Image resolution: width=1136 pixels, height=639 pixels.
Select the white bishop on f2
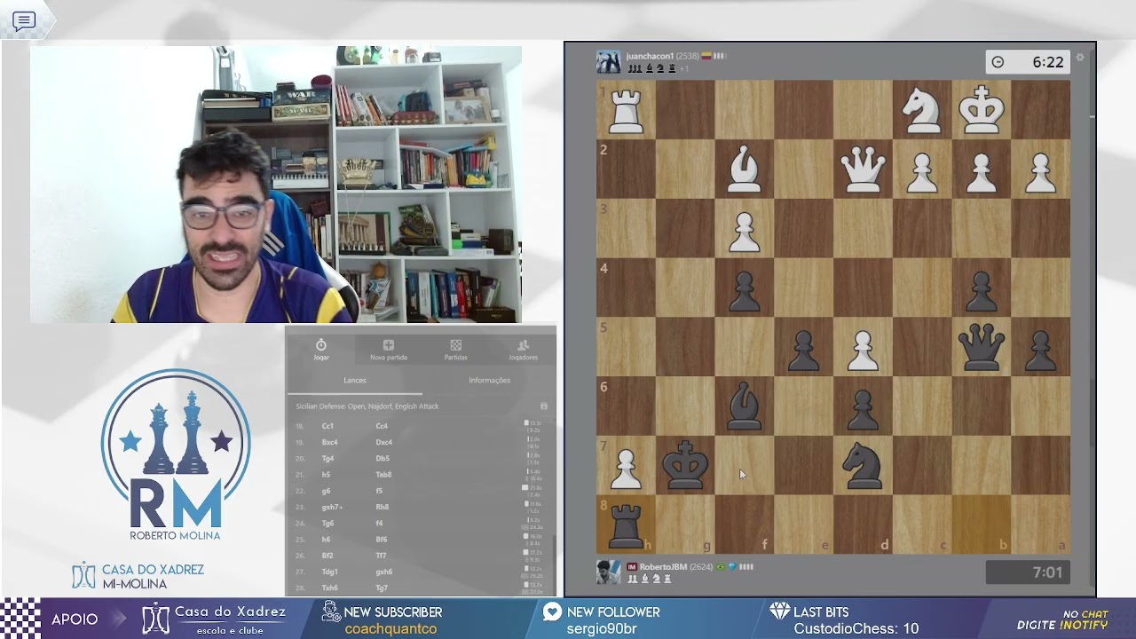(x=744, y=170)
